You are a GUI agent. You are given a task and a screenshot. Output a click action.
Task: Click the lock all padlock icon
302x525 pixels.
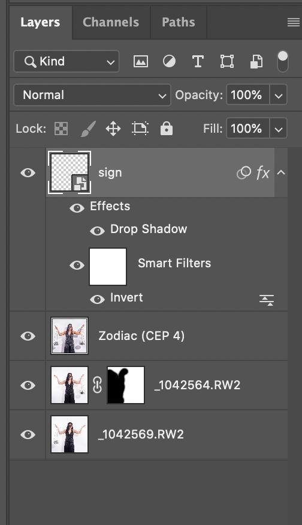pos(167,129)
